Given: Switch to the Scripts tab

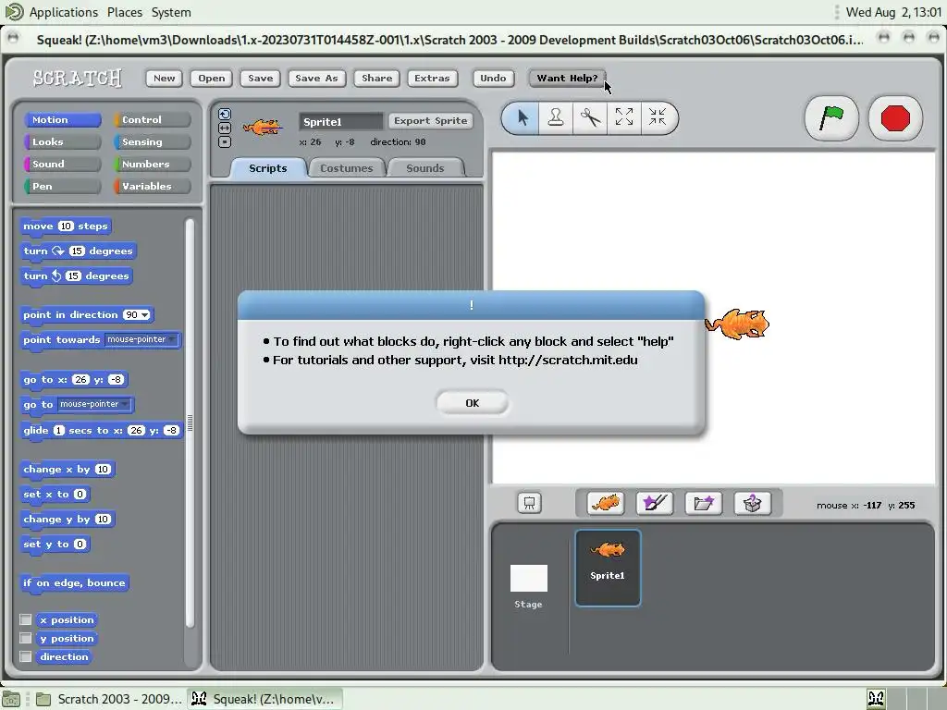Looking at the screenshot, I should tap(267, 168).
